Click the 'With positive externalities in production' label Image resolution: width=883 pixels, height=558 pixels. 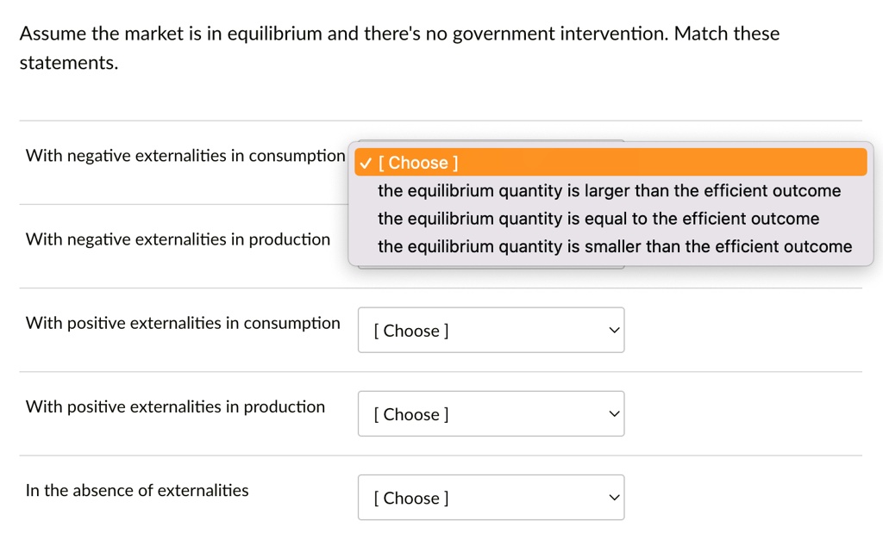pos(175,406)
